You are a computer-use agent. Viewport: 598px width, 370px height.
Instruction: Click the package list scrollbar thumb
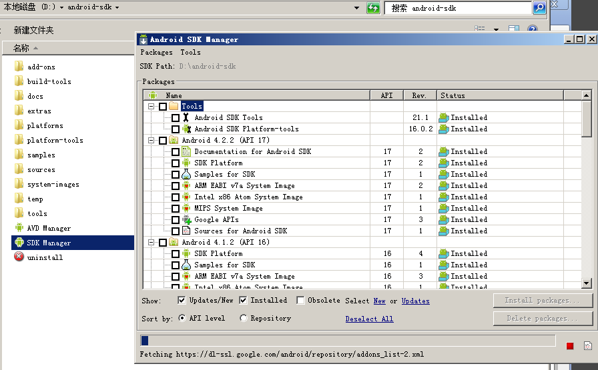coord(587,119)
